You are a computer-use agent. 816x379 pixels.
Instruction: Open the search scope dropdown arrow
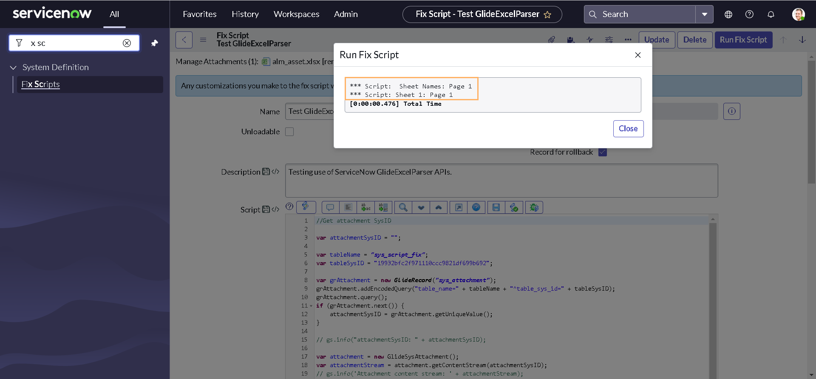(x=704, y=14)
